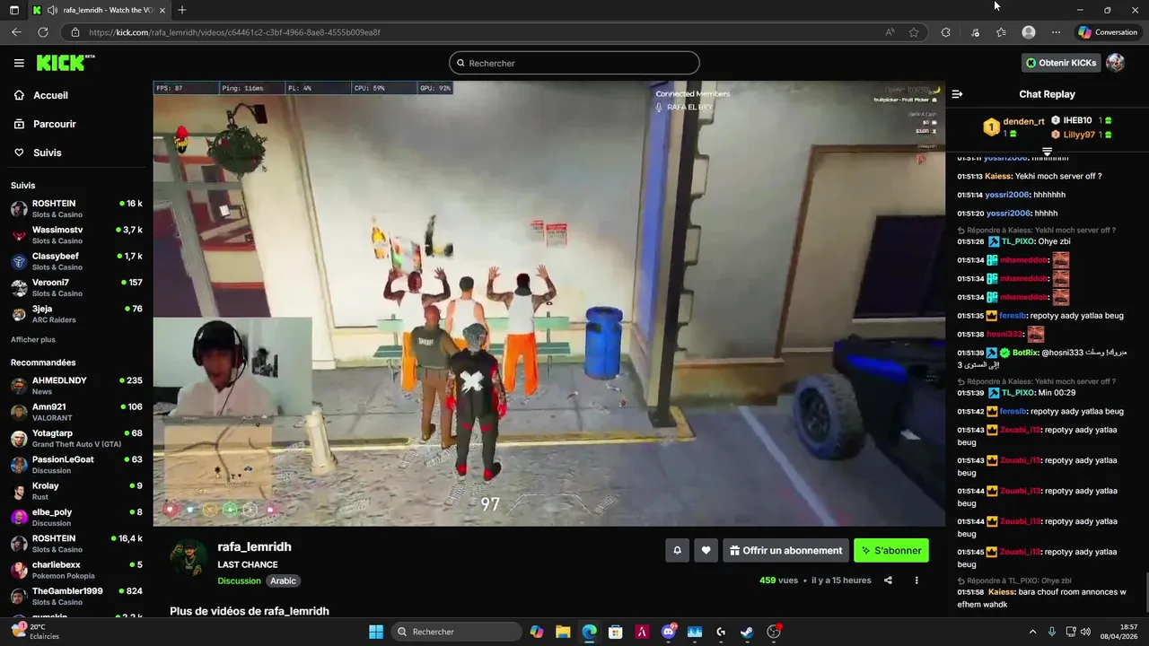Open the Windows Start menu
1149x646 pixels.
(375, 632)
